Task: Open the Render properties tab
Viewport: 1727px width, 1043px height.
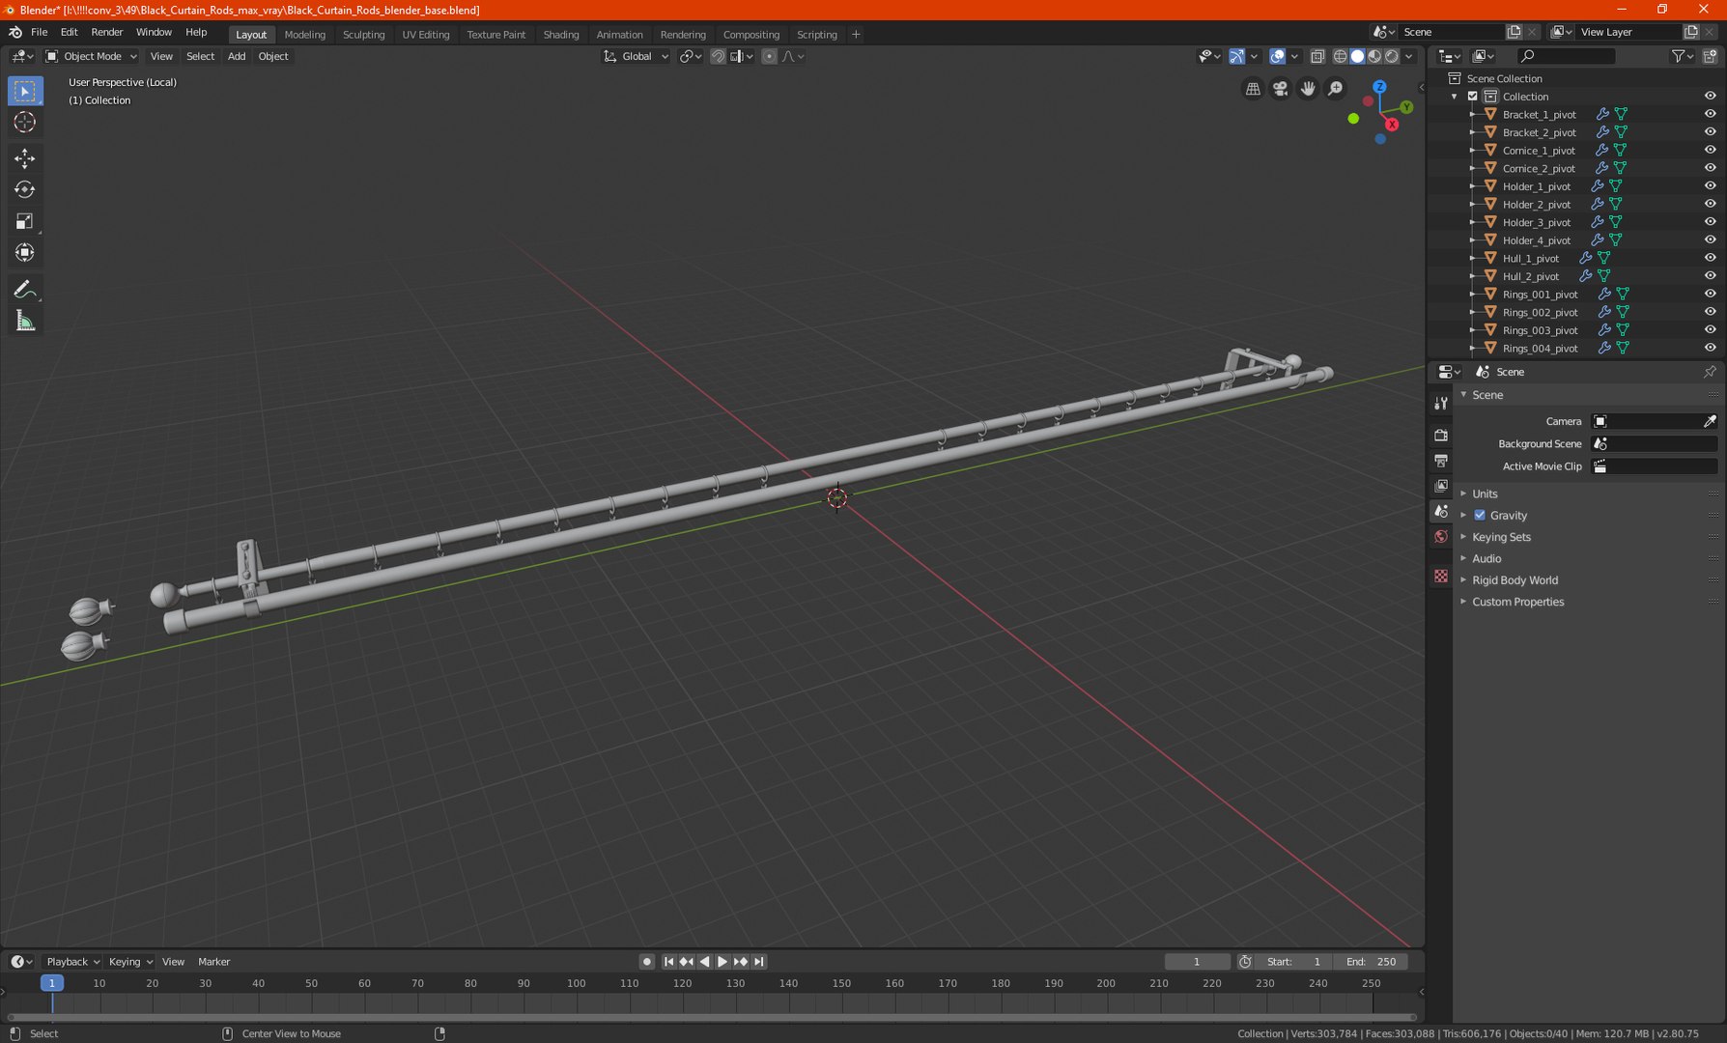Action: pyautogui.click(x=1441, y=436)
